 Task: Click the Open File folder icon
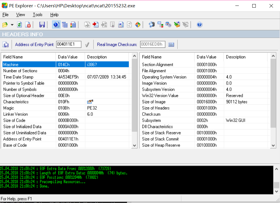coord(5,24)
